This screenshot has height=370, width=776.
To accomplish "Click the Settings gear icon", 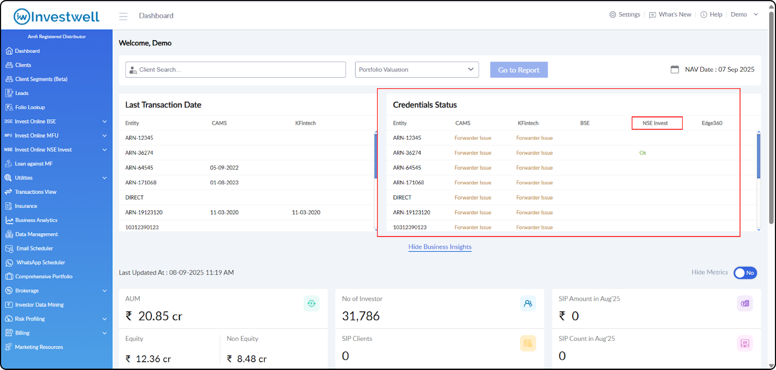I will point(613,15).
